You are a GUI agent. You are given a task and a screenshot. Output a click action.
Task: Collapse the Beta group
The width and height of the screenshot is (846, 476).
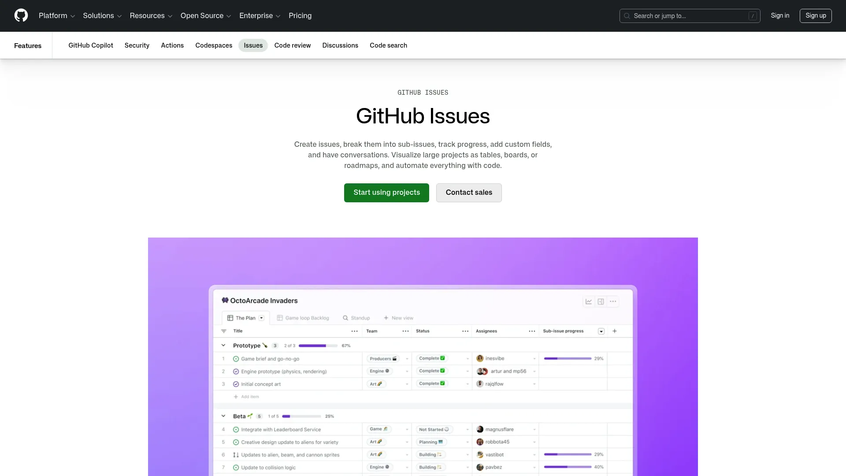[223, 416]
